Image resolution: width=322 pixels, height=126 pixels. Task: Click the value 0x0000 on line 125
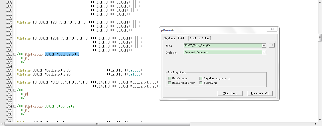tap(135, 70)
